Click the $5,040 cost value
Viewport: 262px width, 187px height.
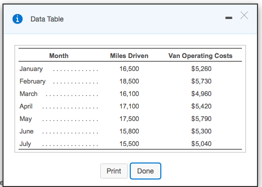pyautogui.click(x=201, y=144)
